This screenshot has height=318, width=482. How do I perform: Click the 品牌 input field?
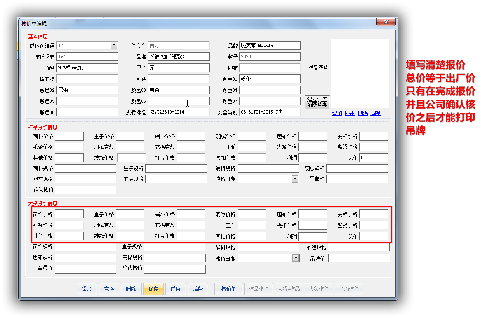pos(270,45)
